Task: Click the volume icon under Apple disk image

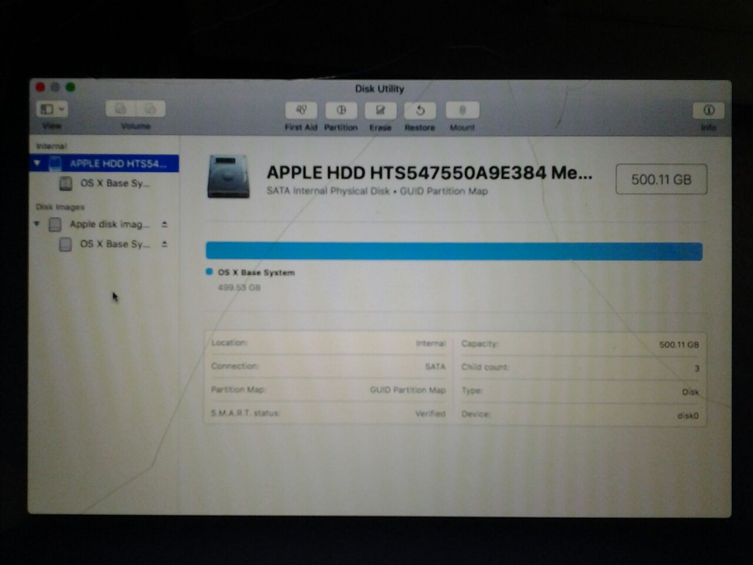Action: [x=66, y=244]
